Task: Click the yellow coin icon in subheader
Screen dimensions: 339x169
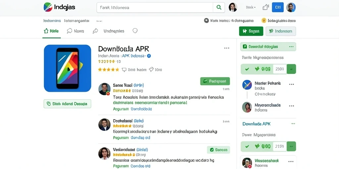Action: pos(264,21)
